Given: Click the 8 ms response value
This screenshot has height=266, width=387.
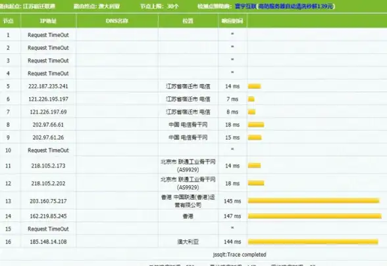Looking at the screenshot, I should pos(232,112).
